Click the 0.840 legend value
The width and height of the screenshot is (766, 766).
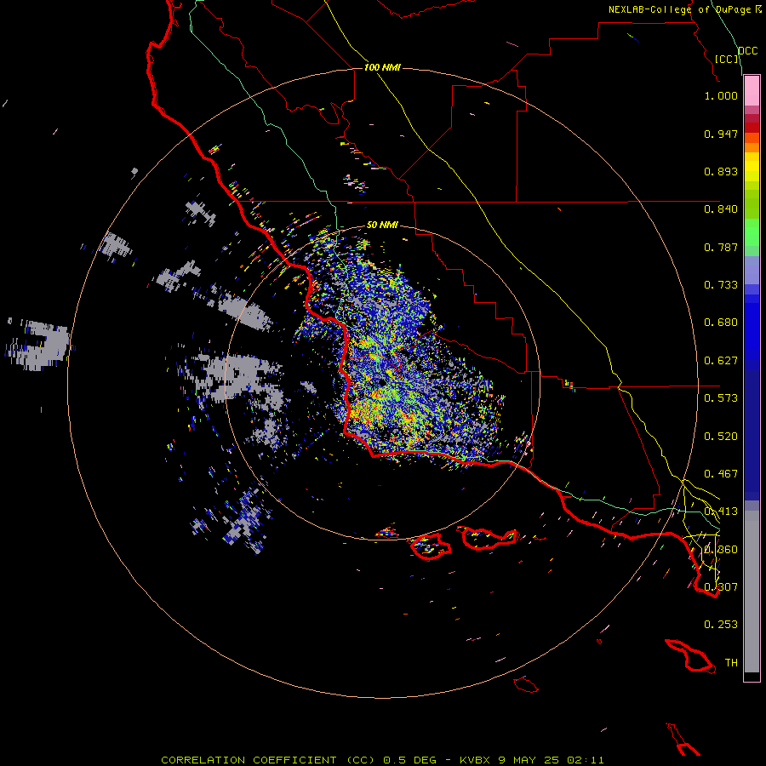pos(721,209)
